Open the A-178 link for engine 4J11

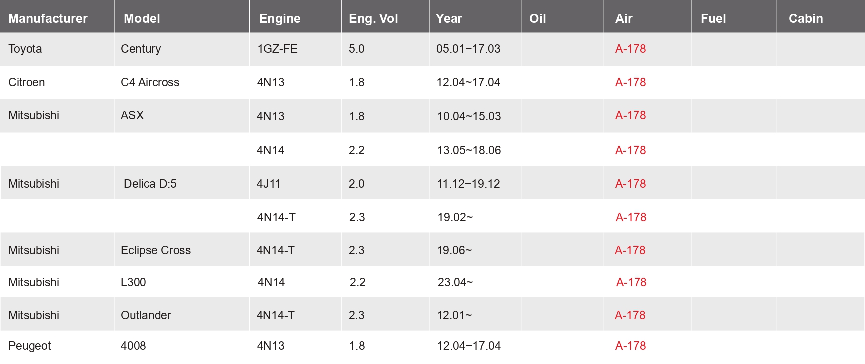pyautogui.click(x=630, y=184)
